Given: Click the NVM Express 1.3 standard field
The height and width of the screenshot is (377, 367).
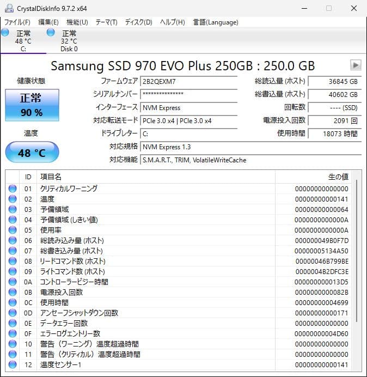Looking at the screenshot, I should [250, 147].
